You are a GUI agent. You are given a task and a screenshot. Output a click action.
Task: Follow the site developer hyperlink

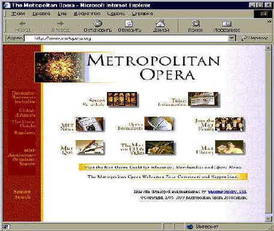click(x=227, y=192)
